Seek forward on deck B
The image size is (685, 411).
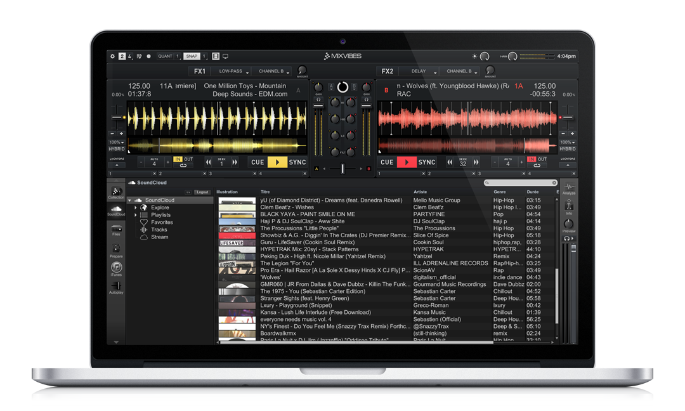(476, 162)
